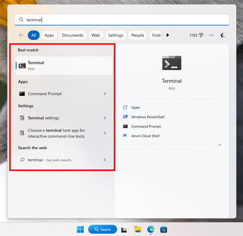Viewport: 243px width, 236px height.
Task: Click the web search magnifier icon
Action: tap(22, 160)
